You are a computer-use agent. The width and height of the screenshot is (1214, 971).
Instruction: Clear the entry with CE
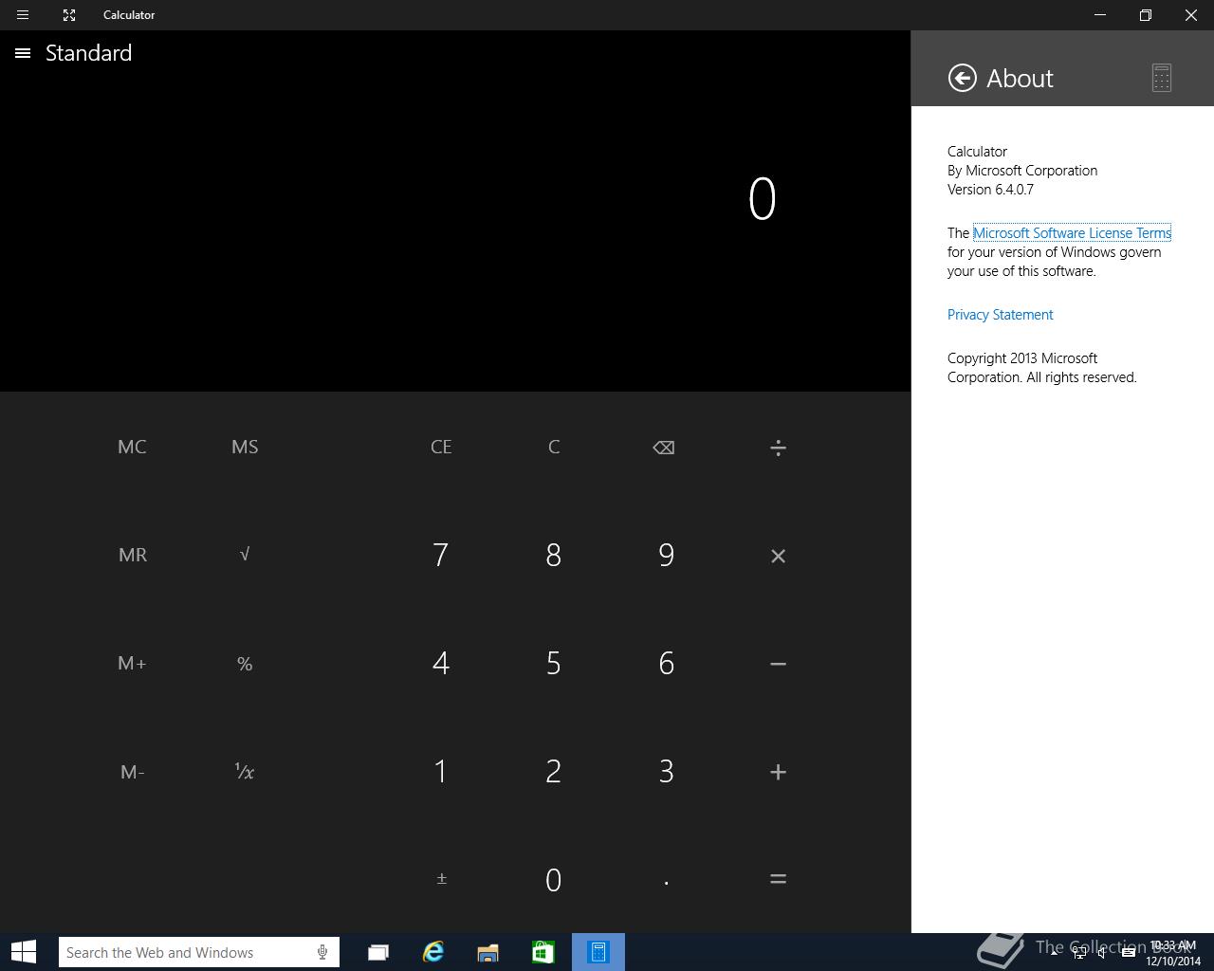[x=441, y=447]
